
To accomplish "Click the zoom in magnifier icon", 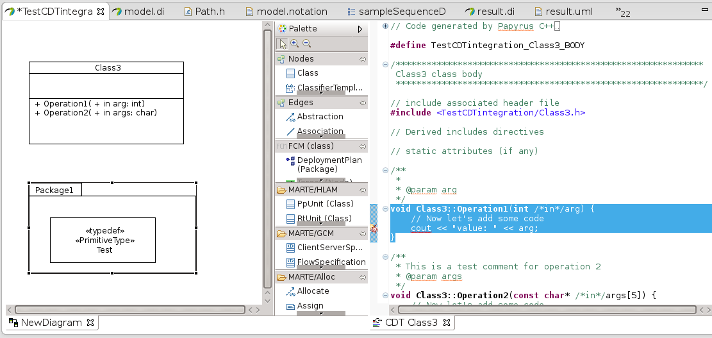I will [295, 44].
